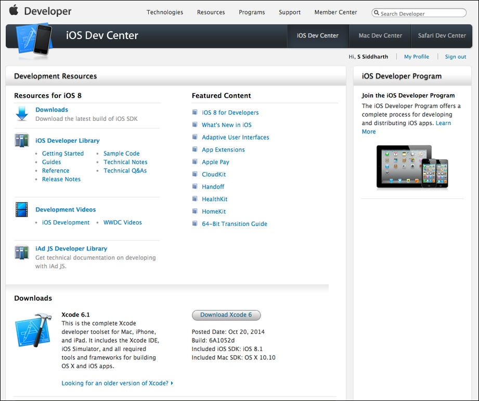
Task: Click the bullet icon beside HealthKit
Action: 195,198
